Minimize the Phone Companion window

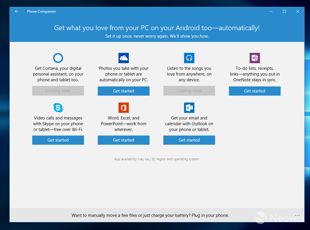pyautogui.click(x=271, y=11)
